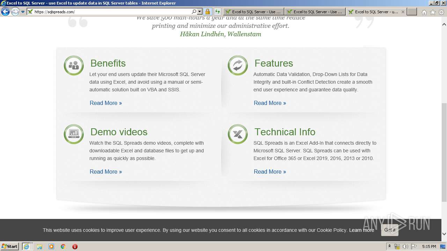
Task: Click the Demo videos screen icon
Action: pyautogui.click(x=74, y=134)
